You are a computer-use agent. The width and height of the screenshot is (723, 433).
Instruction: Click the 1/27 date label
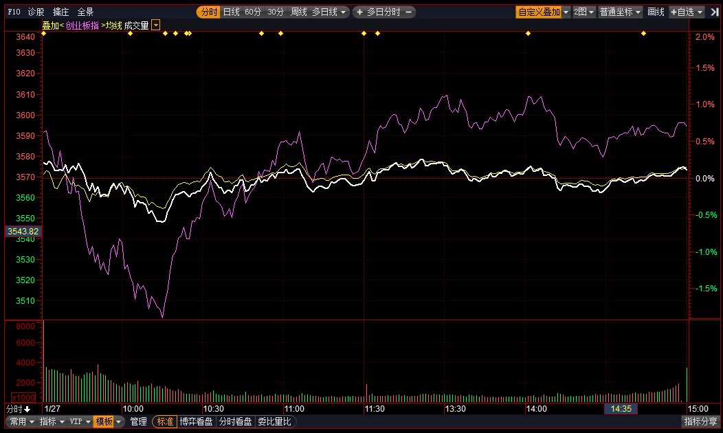(52, 409)
